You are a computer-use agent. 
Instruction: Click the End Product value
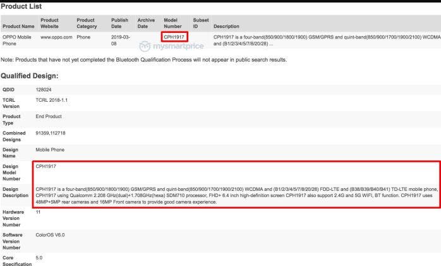[49, 116]
